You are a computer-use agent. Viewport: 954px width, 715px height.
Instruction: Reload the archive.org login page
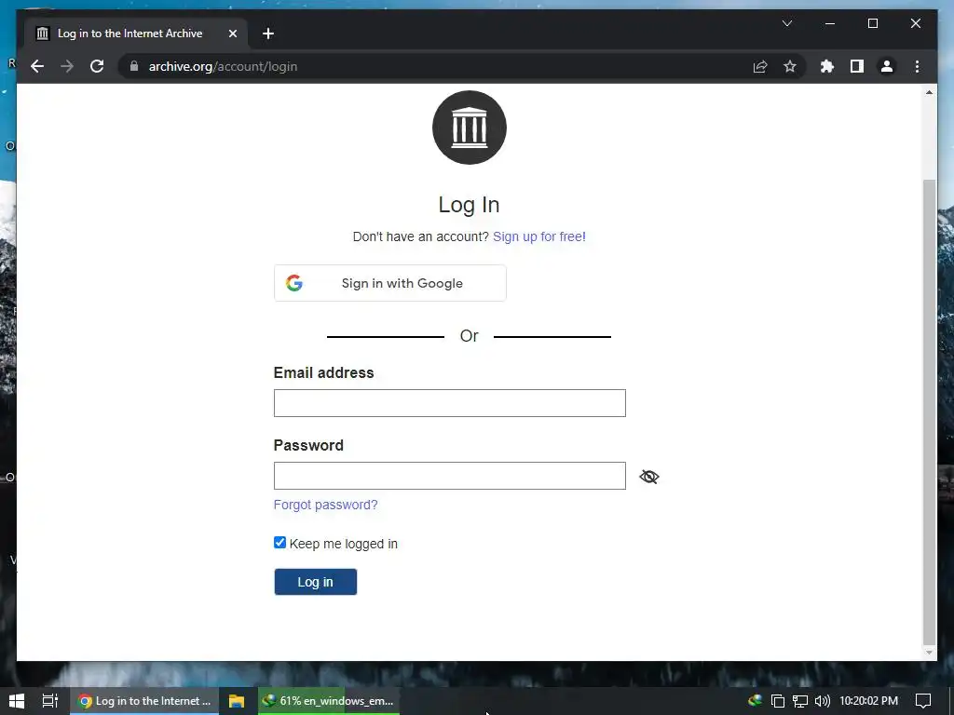click(x=97, y=66)
